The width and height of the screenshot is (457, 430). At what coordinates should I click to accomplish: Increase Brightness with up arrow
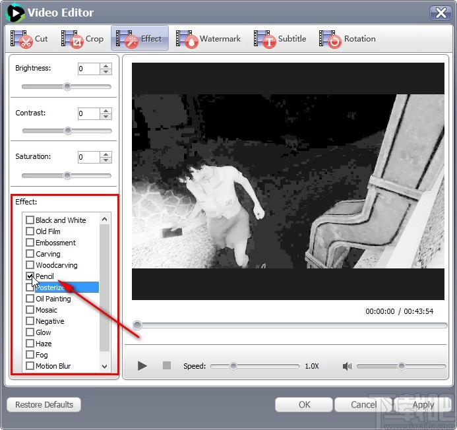pyautogui.click(x=106, y=66)
